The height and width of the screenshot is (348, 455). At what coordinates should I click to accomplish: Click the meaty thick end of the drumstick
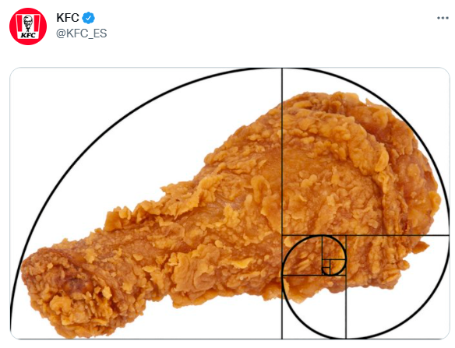click(x=360, y=174)
